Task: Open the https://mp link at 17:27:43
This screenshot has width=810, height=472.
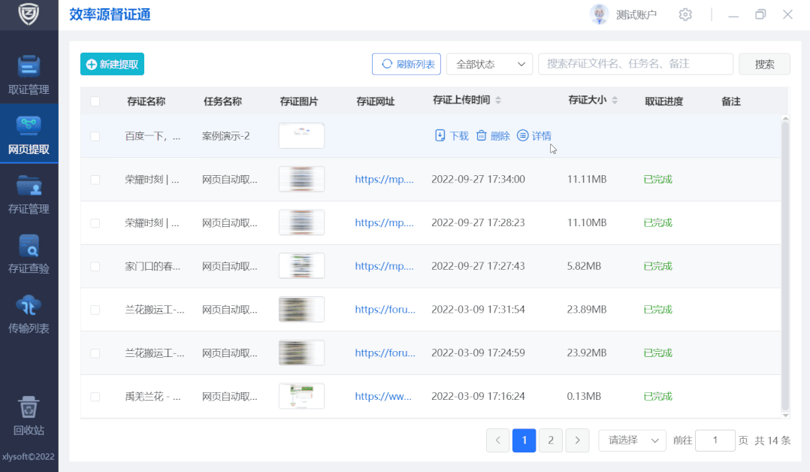Action: (x=385, y=266)
